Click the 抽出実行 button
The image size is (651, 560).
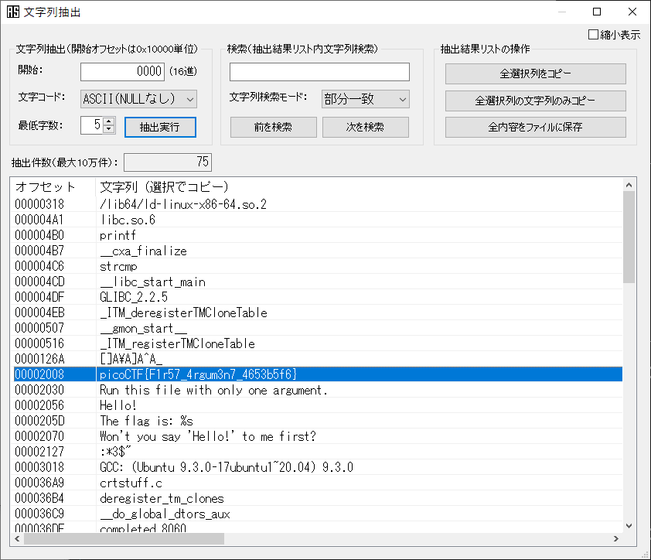click(x=160, y=127)
